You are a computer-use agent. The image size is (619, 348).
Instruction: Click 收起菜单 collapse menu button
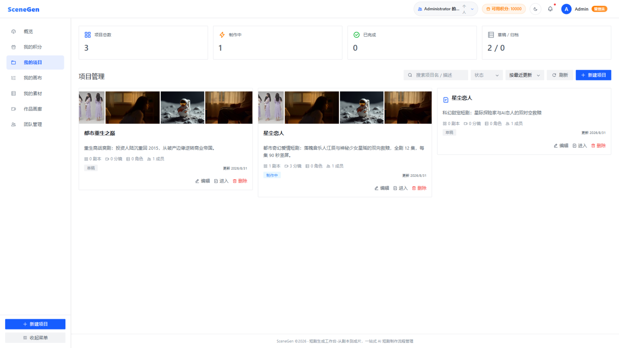[x=35, y=338]
